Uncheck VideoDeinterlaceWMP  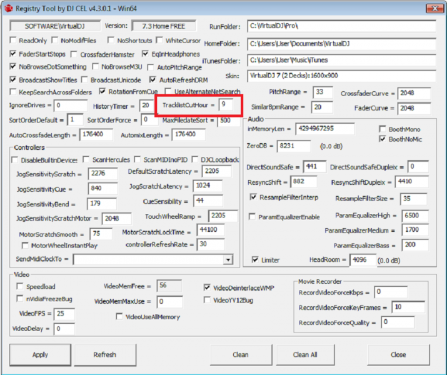[x=208, y=287]
